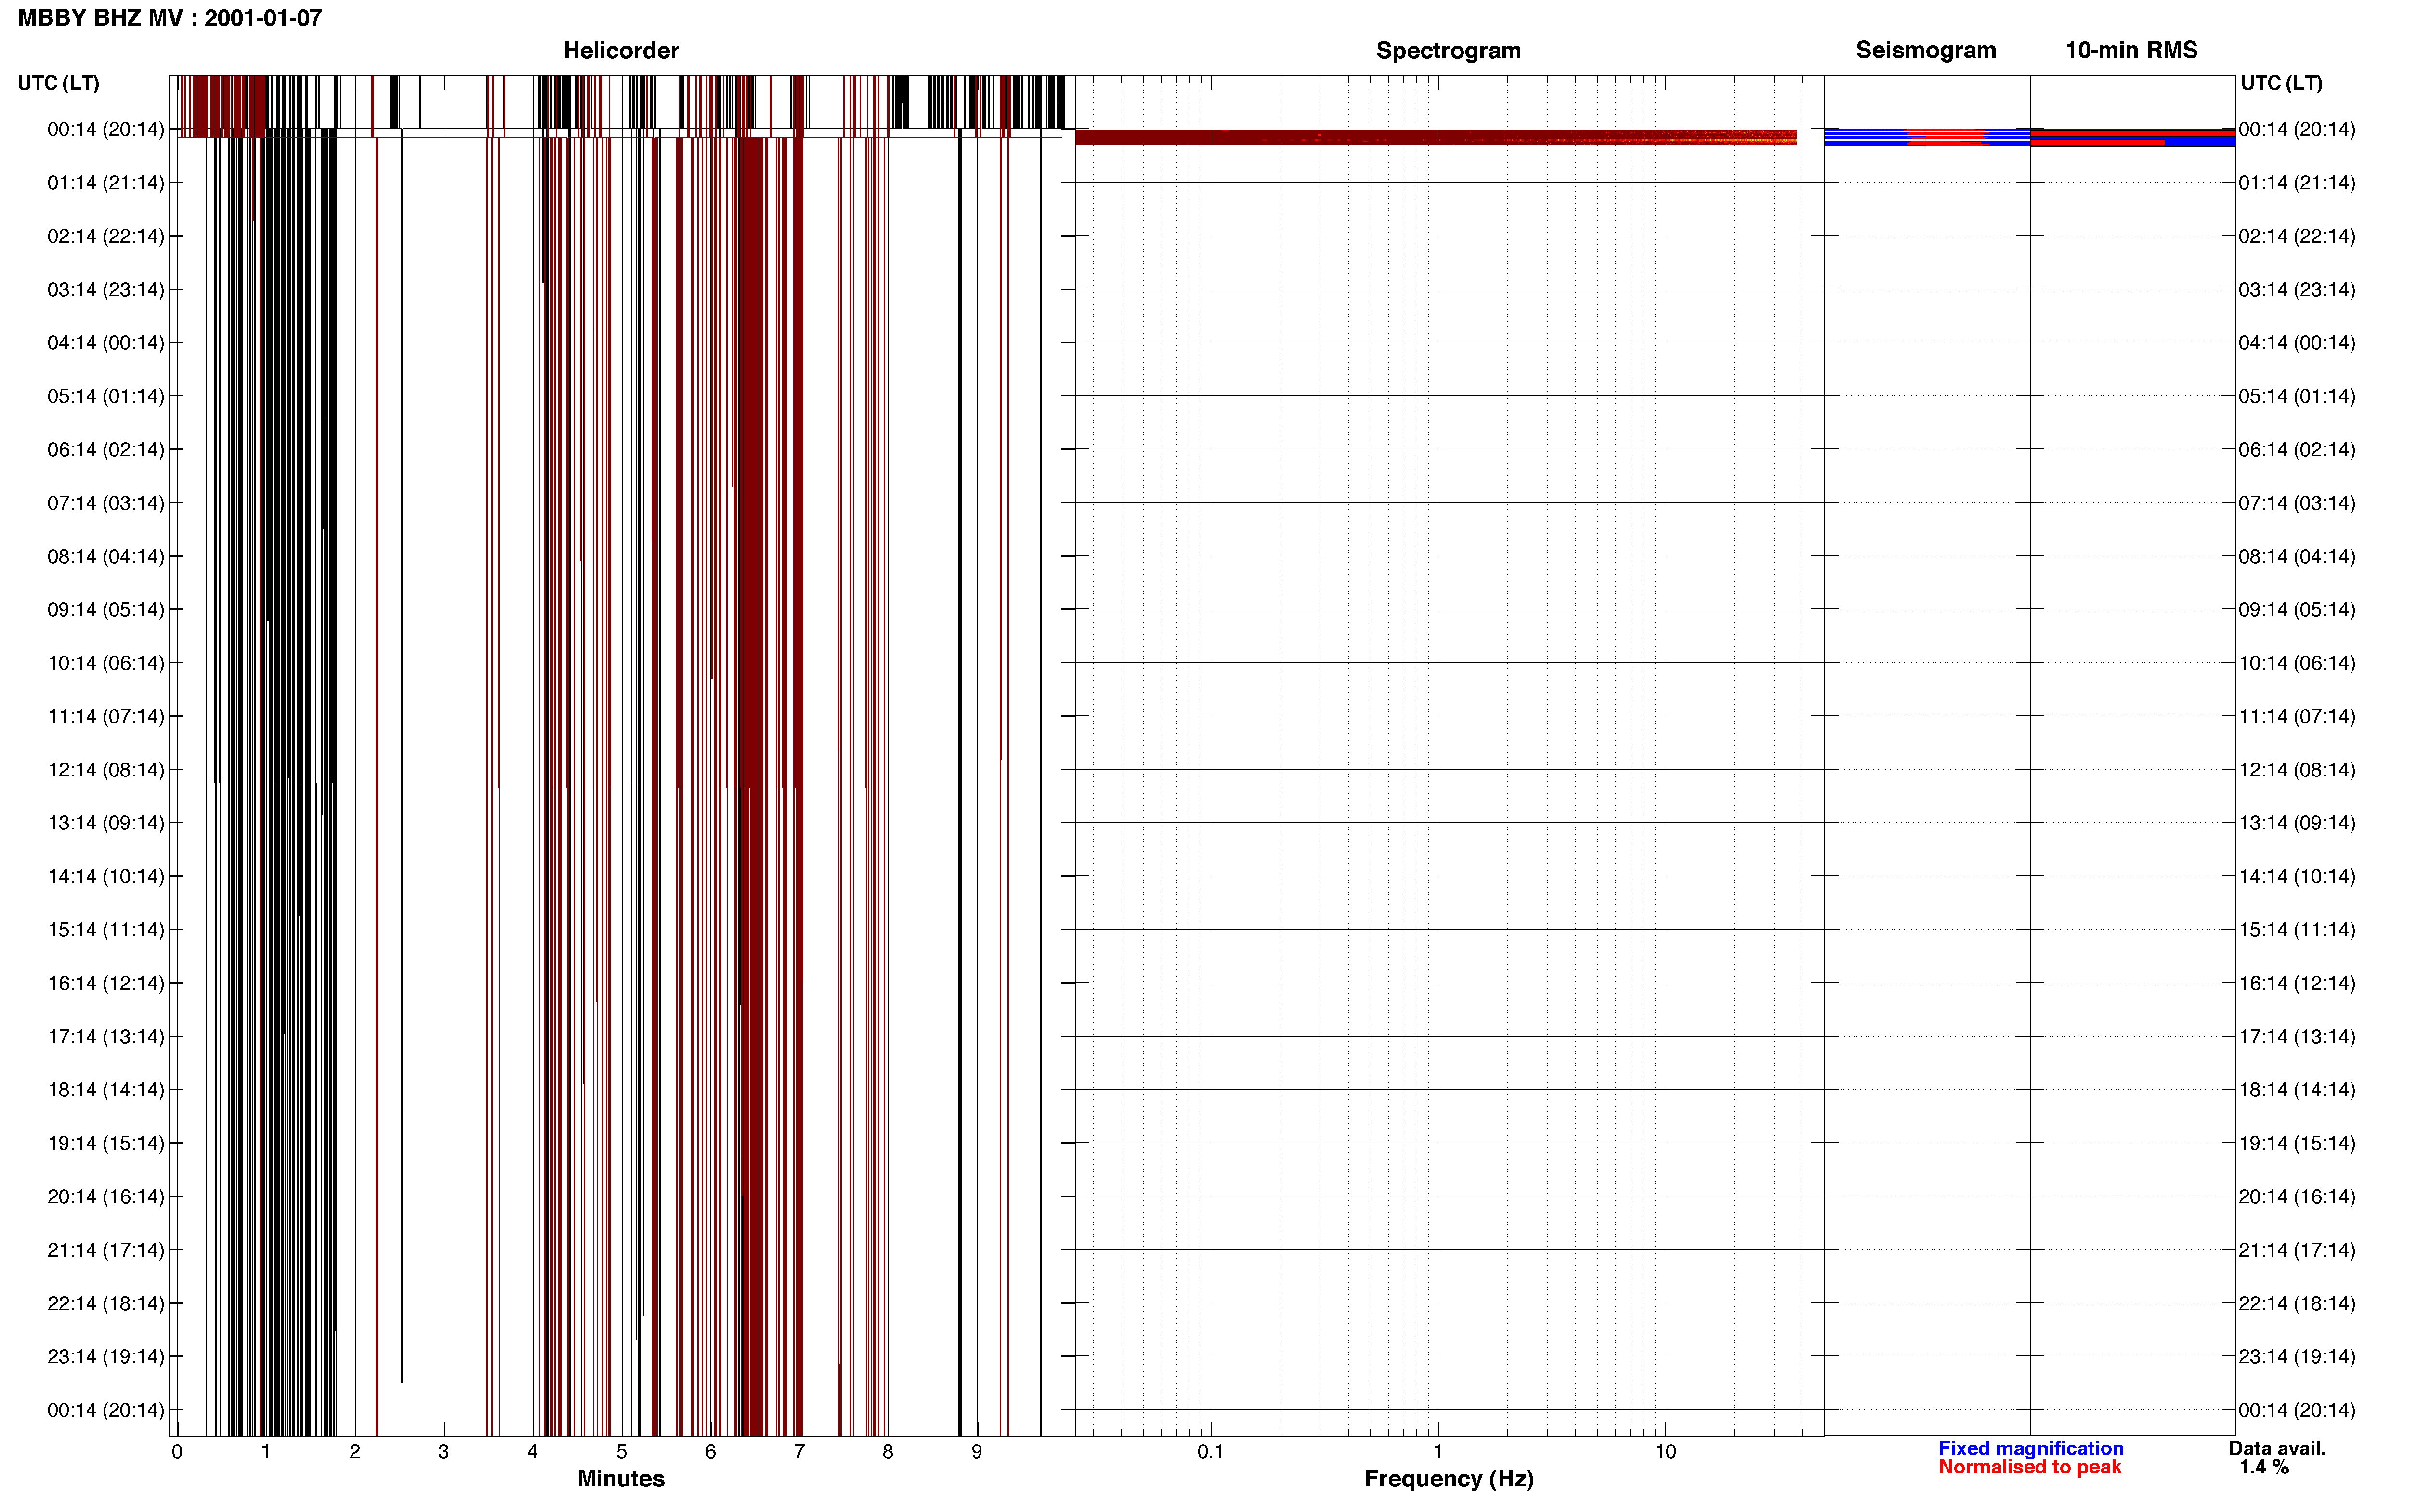2417x1512 pixels.
Task: Click the 'Data avail.' label
Action: [x=2277, y=1448]
